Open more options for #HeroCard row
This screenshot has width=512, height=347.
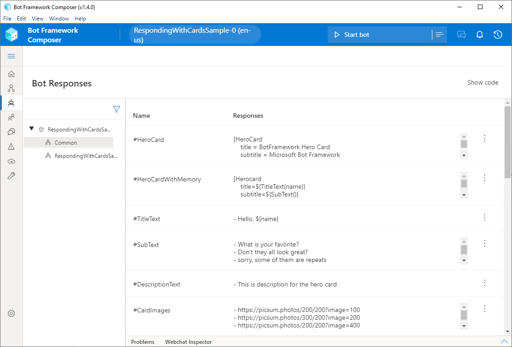coord(485,139)
